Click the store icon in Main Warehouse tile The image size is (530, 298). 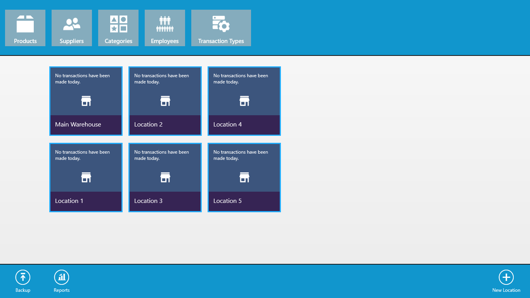(x=86, y=101)
